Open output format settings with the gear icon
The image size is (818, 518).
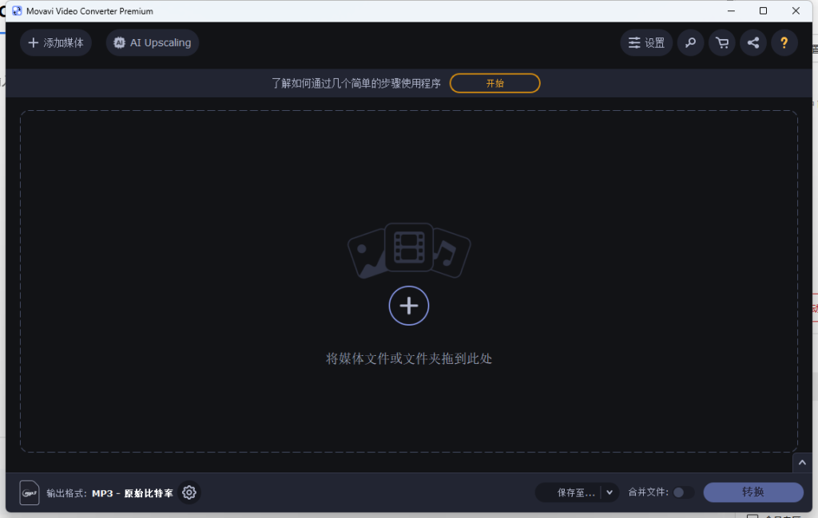point(189,492)
